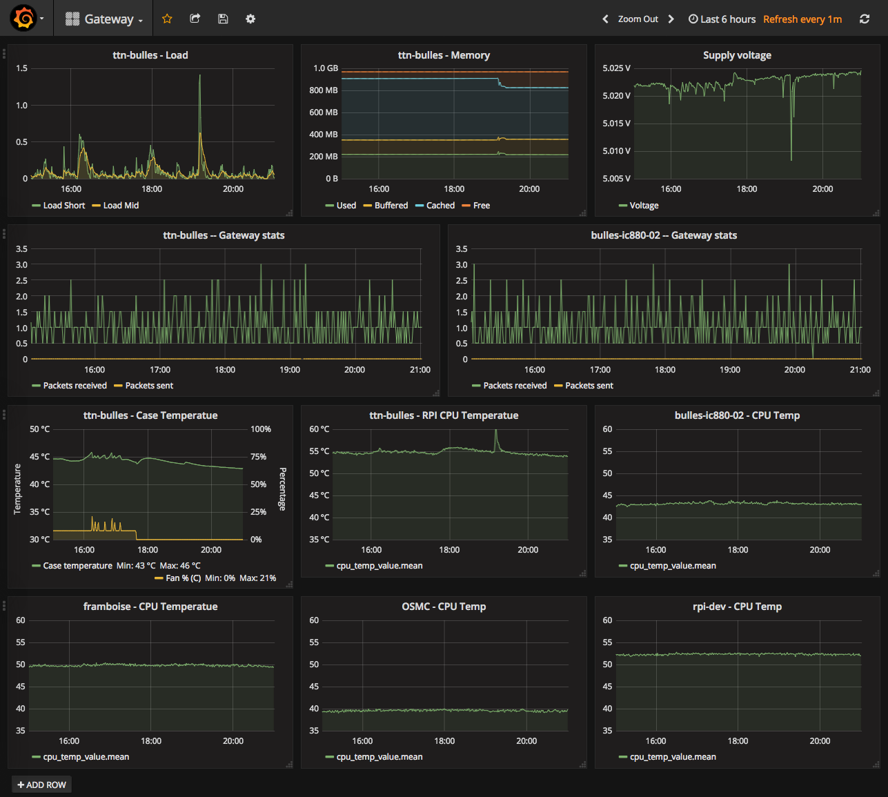Open ttn-bulles - Memory panel title menu
The height and width of the screenshot is (797, 888).
pyautogui.click(x=444, y=55)
